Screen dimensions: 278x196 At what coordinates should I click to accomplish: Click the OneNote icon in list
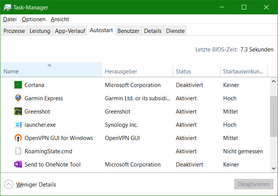click(x=18, y=164)
